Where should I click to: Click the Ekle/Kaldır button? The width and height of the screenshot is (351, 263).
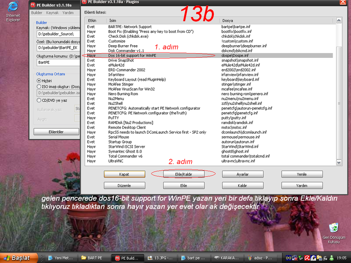pyautogui.click(x=183, y=174)
